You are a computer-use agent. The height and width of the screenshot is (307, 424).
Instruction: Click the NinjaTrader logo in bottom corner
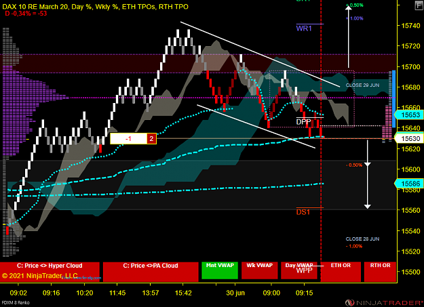(384, 303)
